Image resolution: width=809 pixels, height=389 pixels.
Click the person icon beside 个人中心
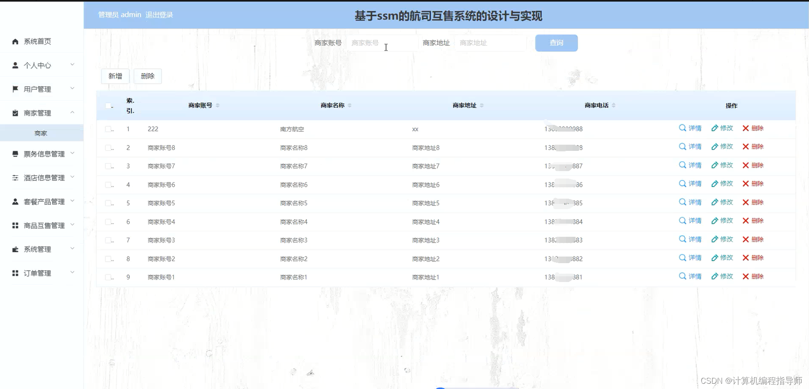pyautogui.click(x=15, y=65)
